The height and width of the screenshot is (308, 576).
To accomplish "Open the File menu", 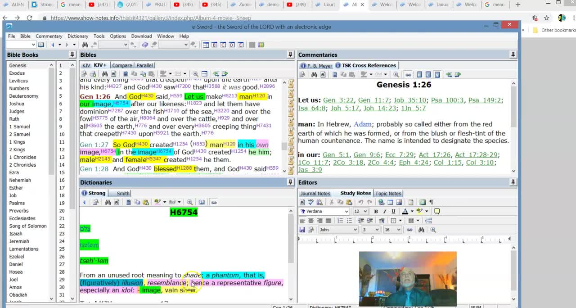I will click(x=11, y=36).
